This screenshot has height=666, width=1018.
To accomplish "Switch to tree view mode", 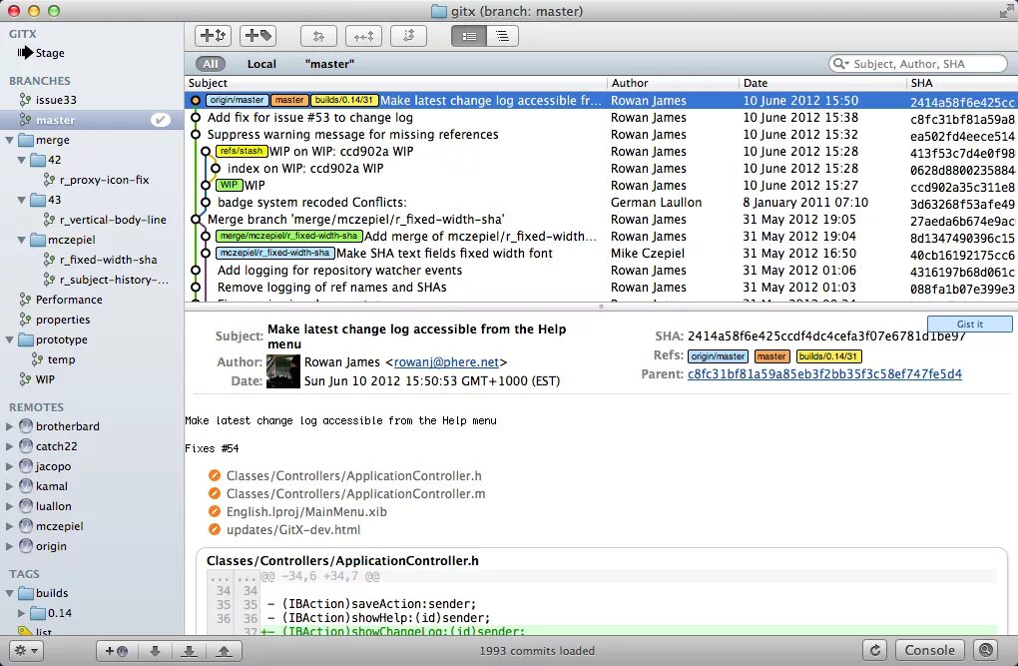I will 502,36.
